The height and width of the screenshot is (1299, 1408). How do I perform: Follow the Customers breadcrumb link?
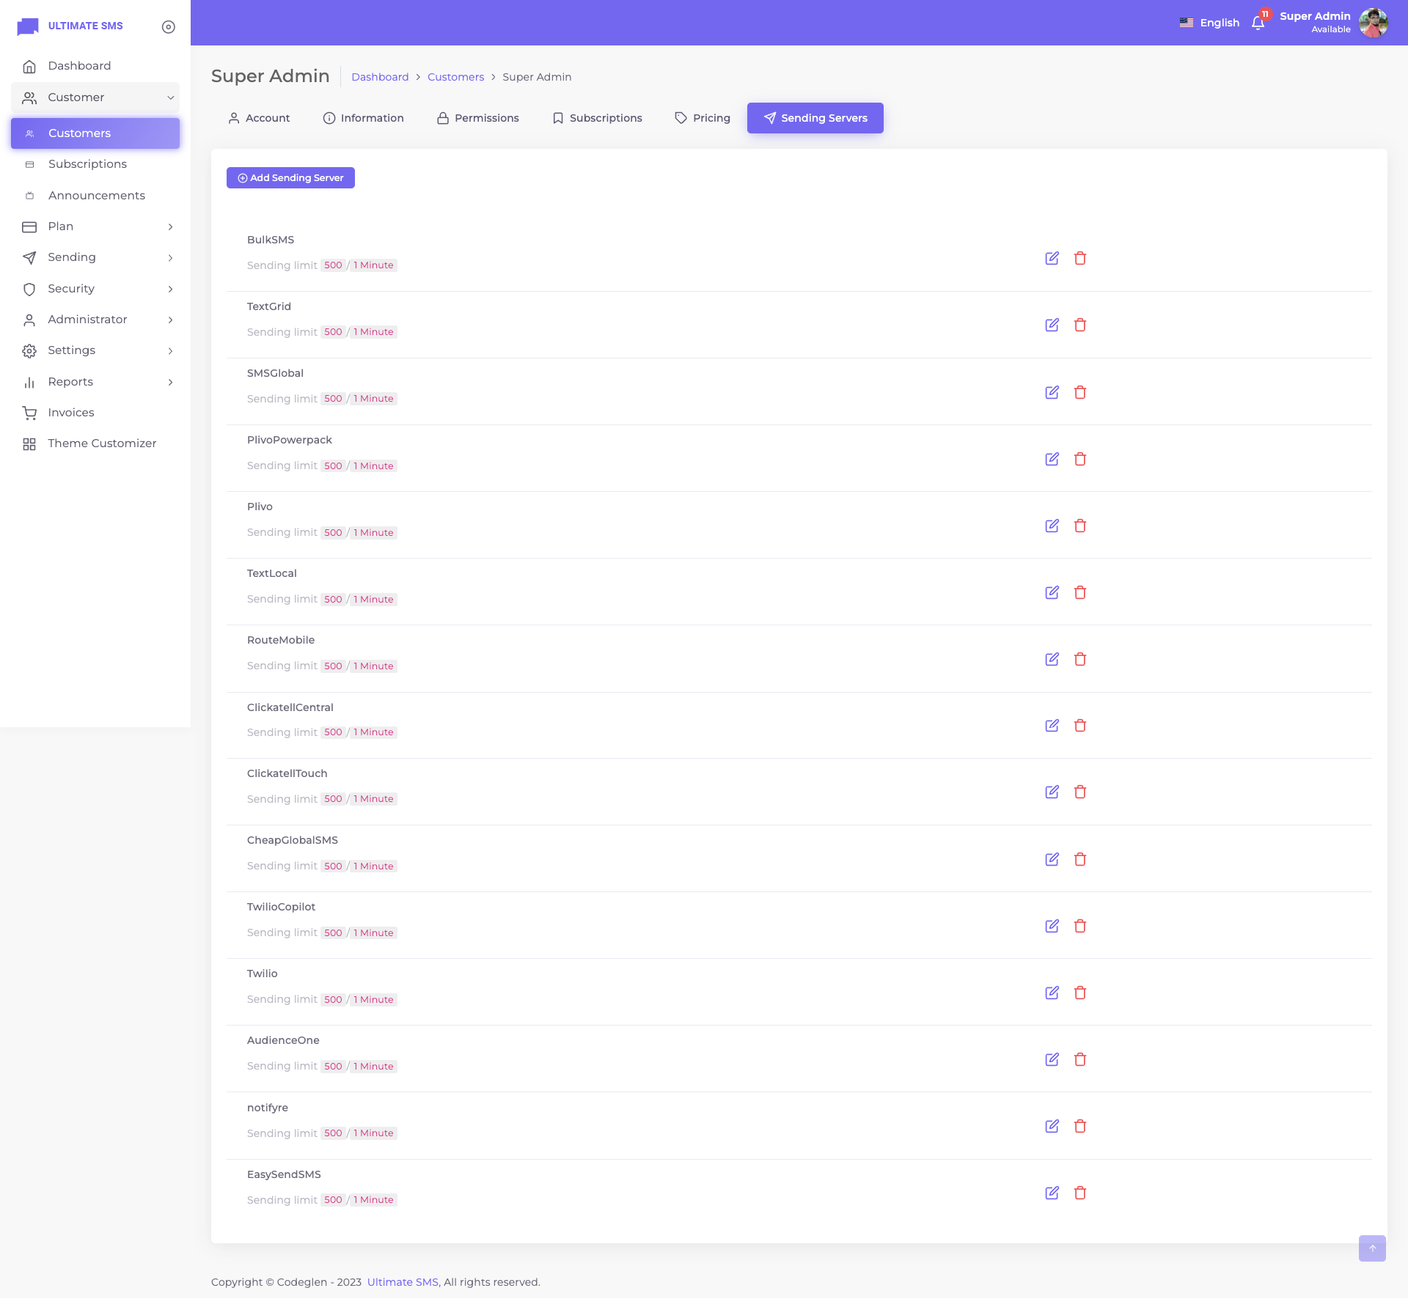point(455,77)
